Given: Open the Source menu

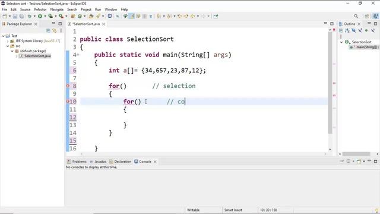Looking at the screenshot, I should (25, 10).
